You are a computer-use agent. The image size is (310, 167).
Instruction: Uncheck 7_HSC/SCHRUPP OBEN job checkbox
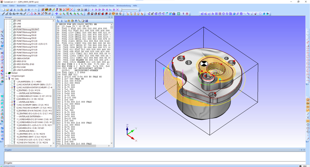point(12,105)
